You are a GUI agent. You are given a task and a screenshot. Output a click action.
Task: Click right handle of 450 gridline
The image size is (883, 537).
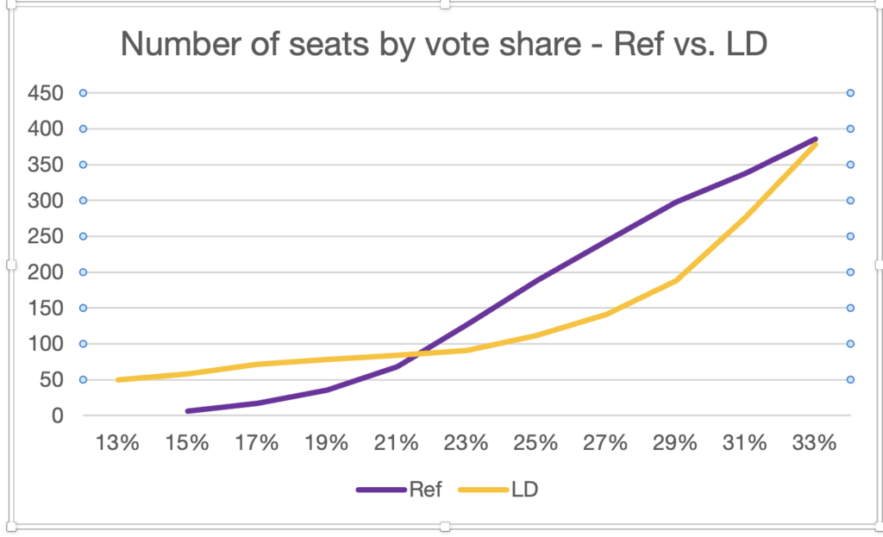click(x=850, y=93)
